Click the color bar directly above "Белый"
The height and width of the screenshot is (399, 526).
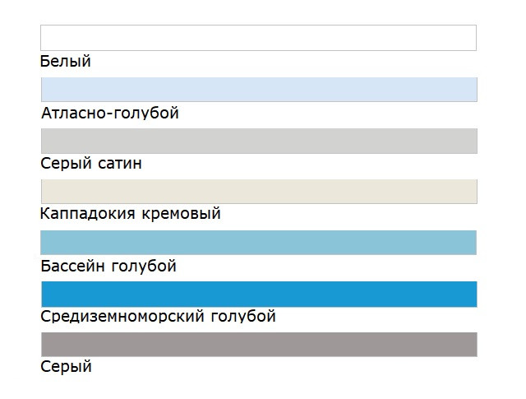[258, 38]
